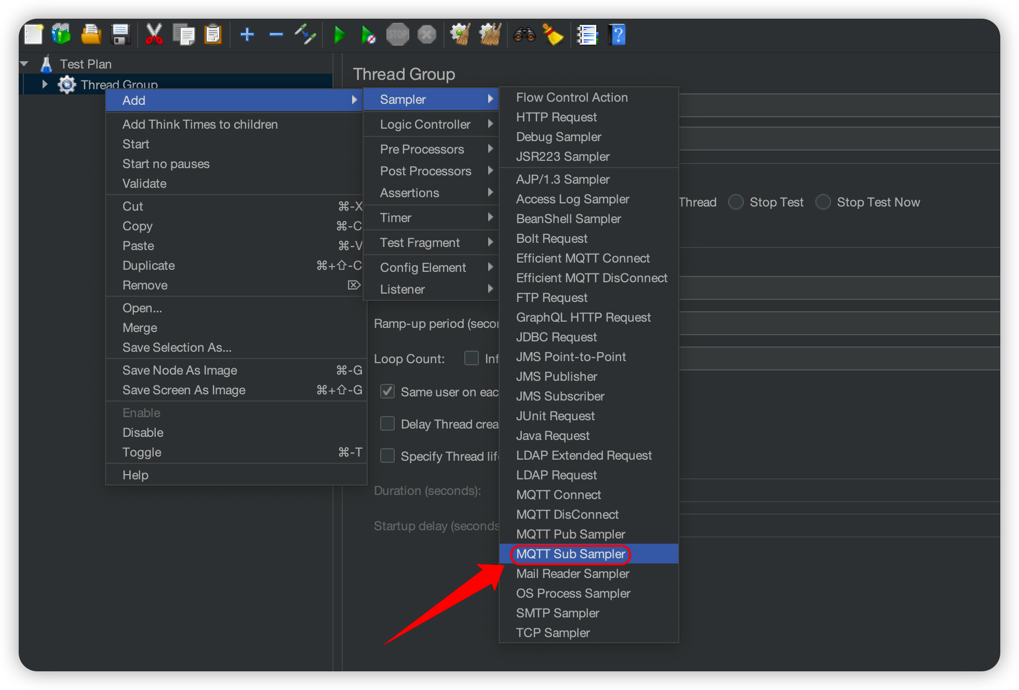The width and height of the screenshot is (1019, 690).
Task: Uncheck Same user on each iteration
Action: pyautogui.click(x=387, y=392)
